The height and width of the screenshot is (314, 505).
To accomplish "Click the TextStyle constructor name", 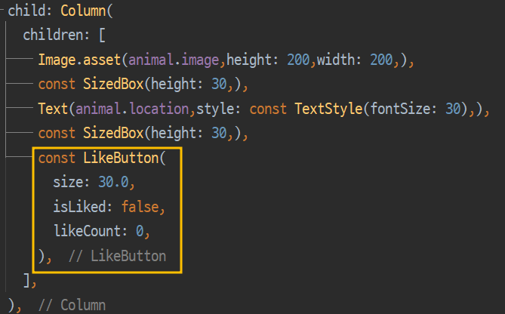I will (x=328, y=109).
